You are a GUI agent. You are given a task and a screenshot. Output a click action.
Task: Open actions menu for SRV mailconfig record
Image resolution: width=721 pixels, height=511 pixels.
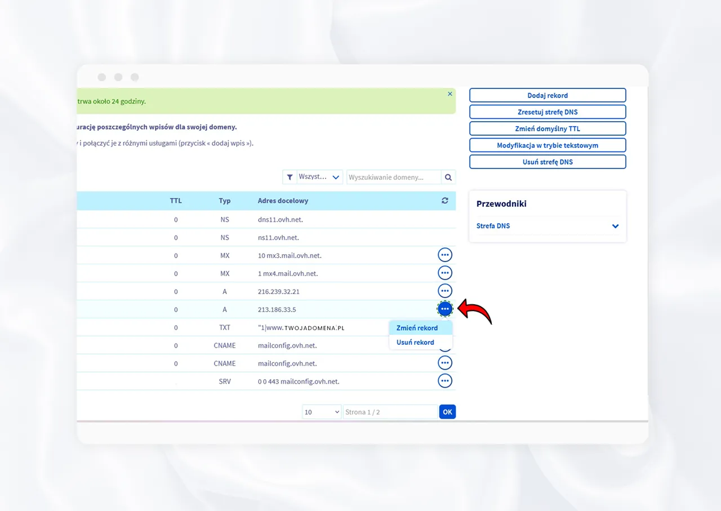[x=445, y=381]
